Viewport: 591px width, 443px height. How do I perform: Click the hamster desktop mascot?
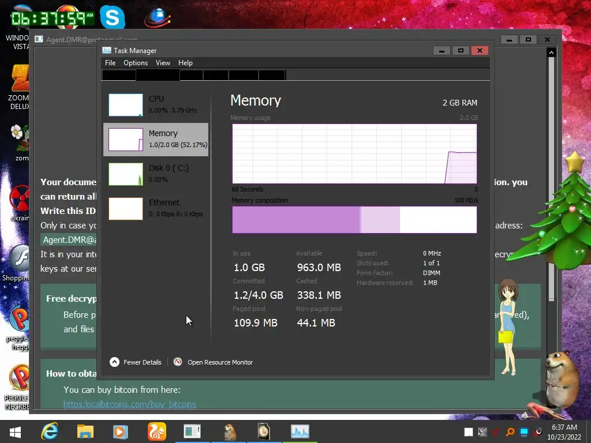point(562,378)
